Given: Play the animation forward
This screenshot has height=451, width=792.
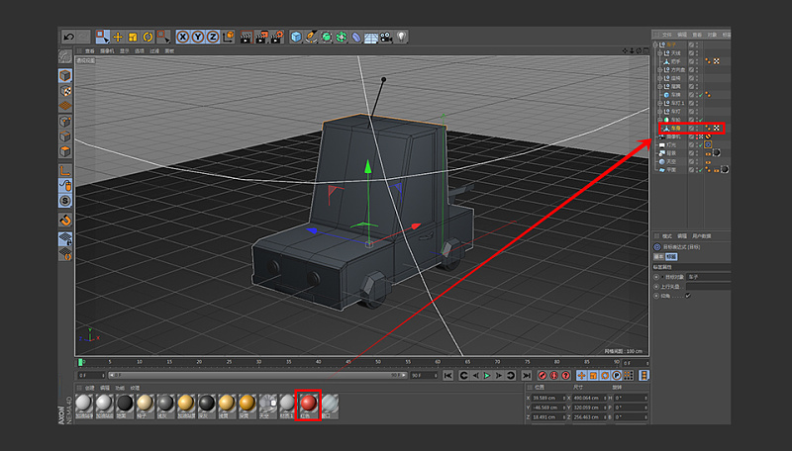Looking at the screenshot, I should tap(487, 376).
